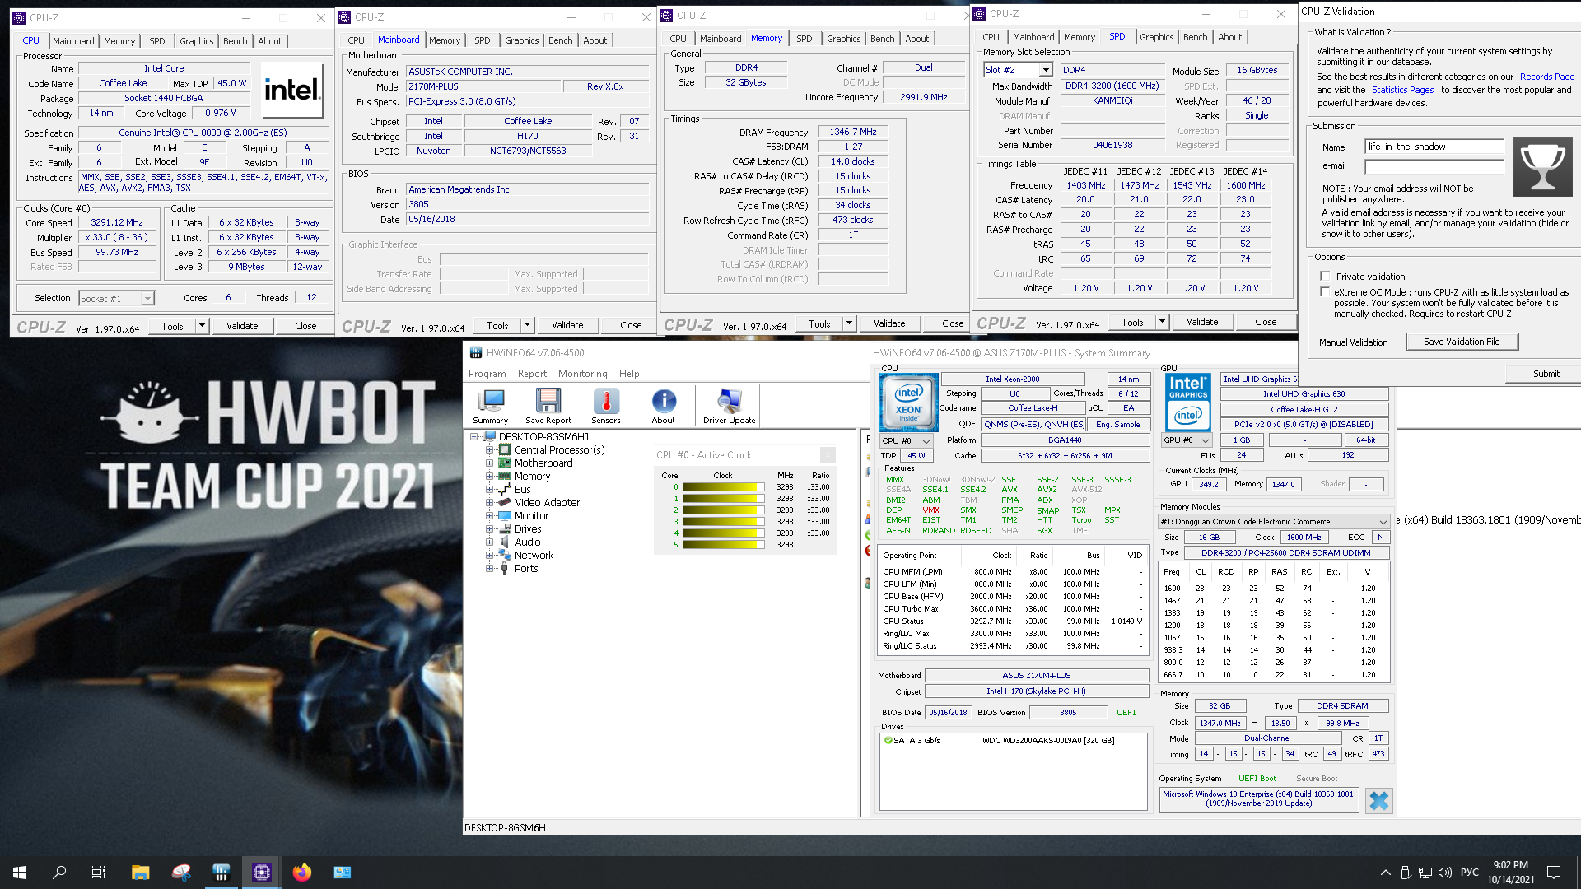Click Close in CPU-Z Mainboard window

[x=631, y=325]
